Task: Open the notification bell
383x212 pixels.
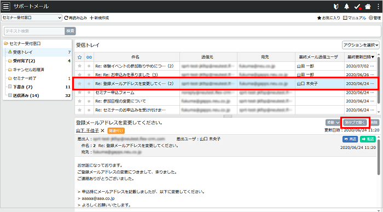Action: point(346,7)
